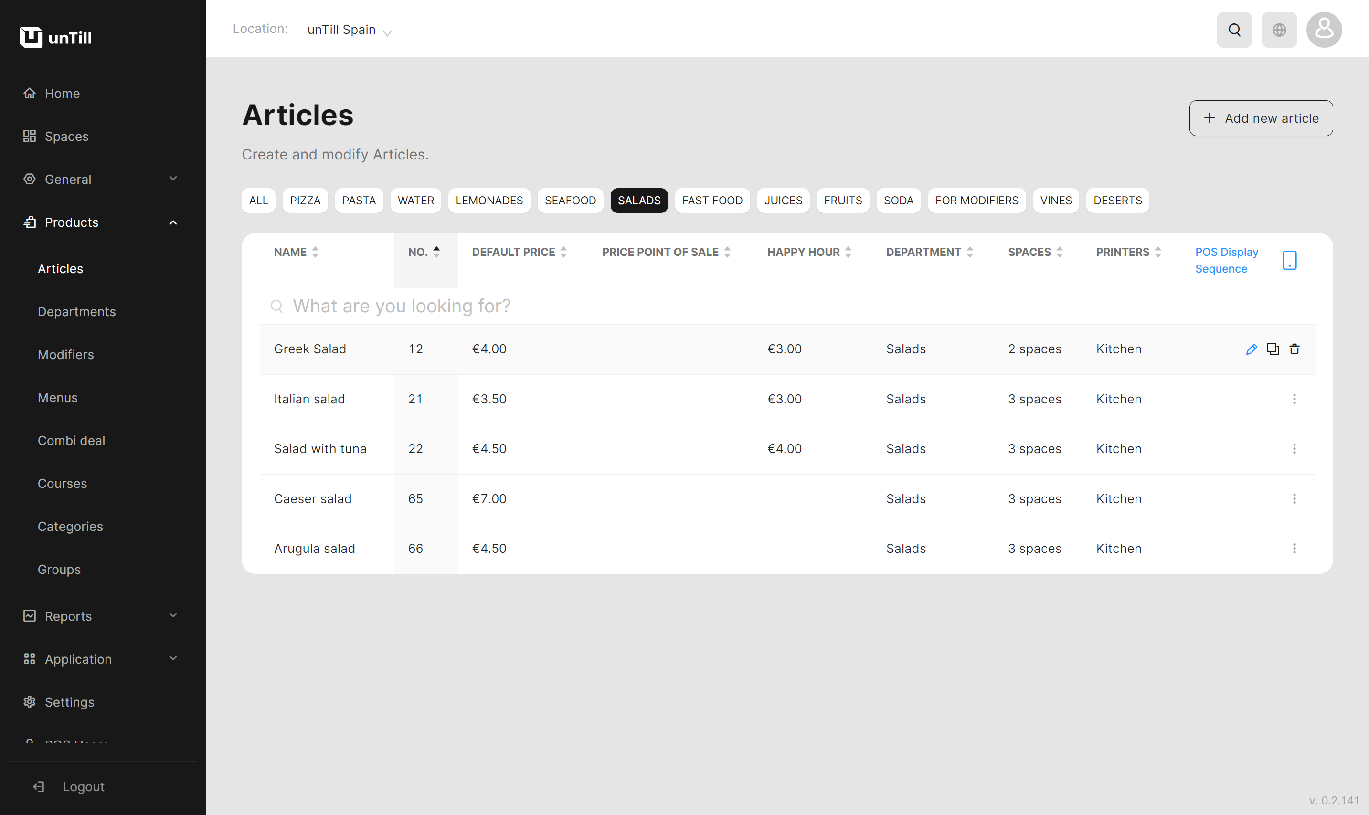Open Departments in the sidebar menu
The width and height of the screenshot is (1369, 815).
point(77,312)
